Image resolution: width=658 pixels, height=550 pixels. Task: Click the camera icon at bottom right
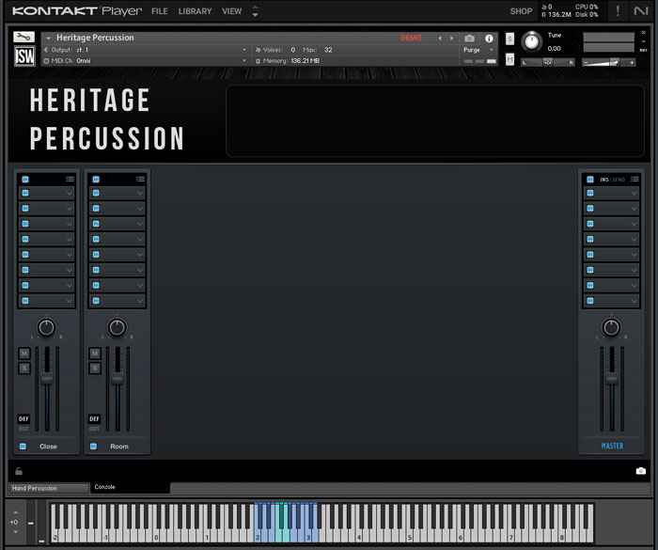(640, 471)
